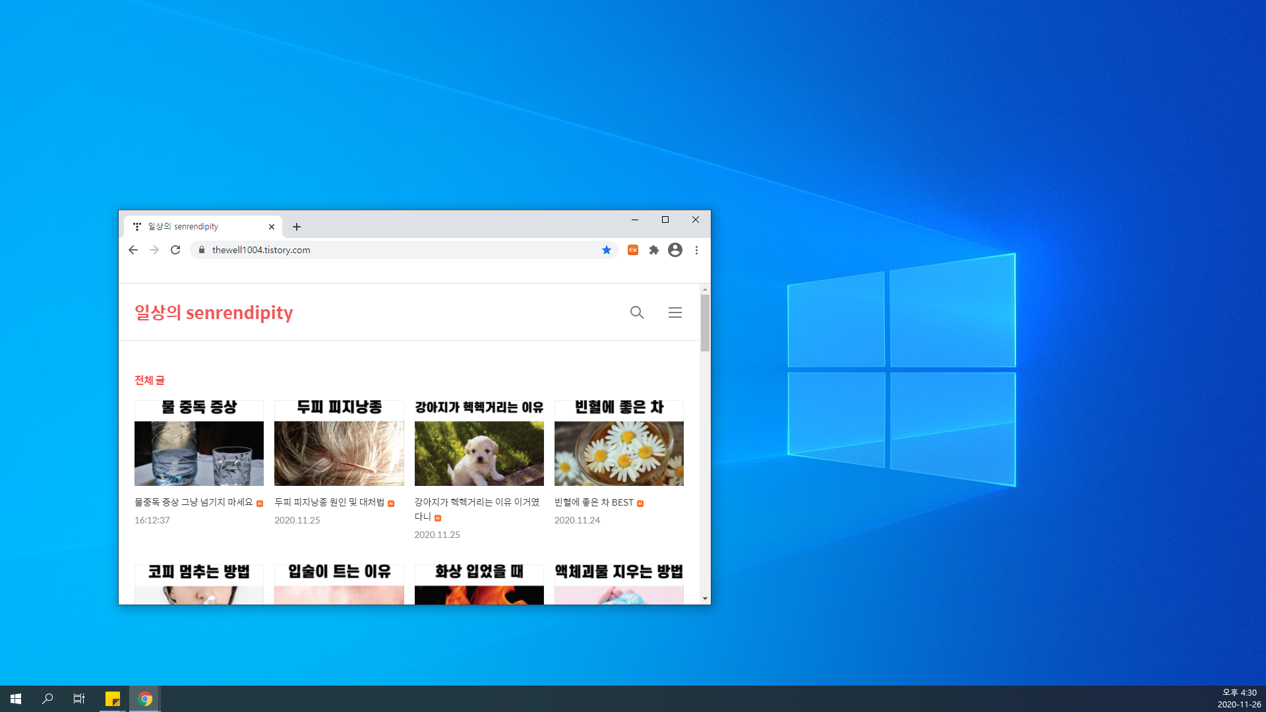Image resolution: width=1266 pixels, height=712 pixels.
Task: Open Sticky Notes from taskbar
Action: (x=113, y=699)
